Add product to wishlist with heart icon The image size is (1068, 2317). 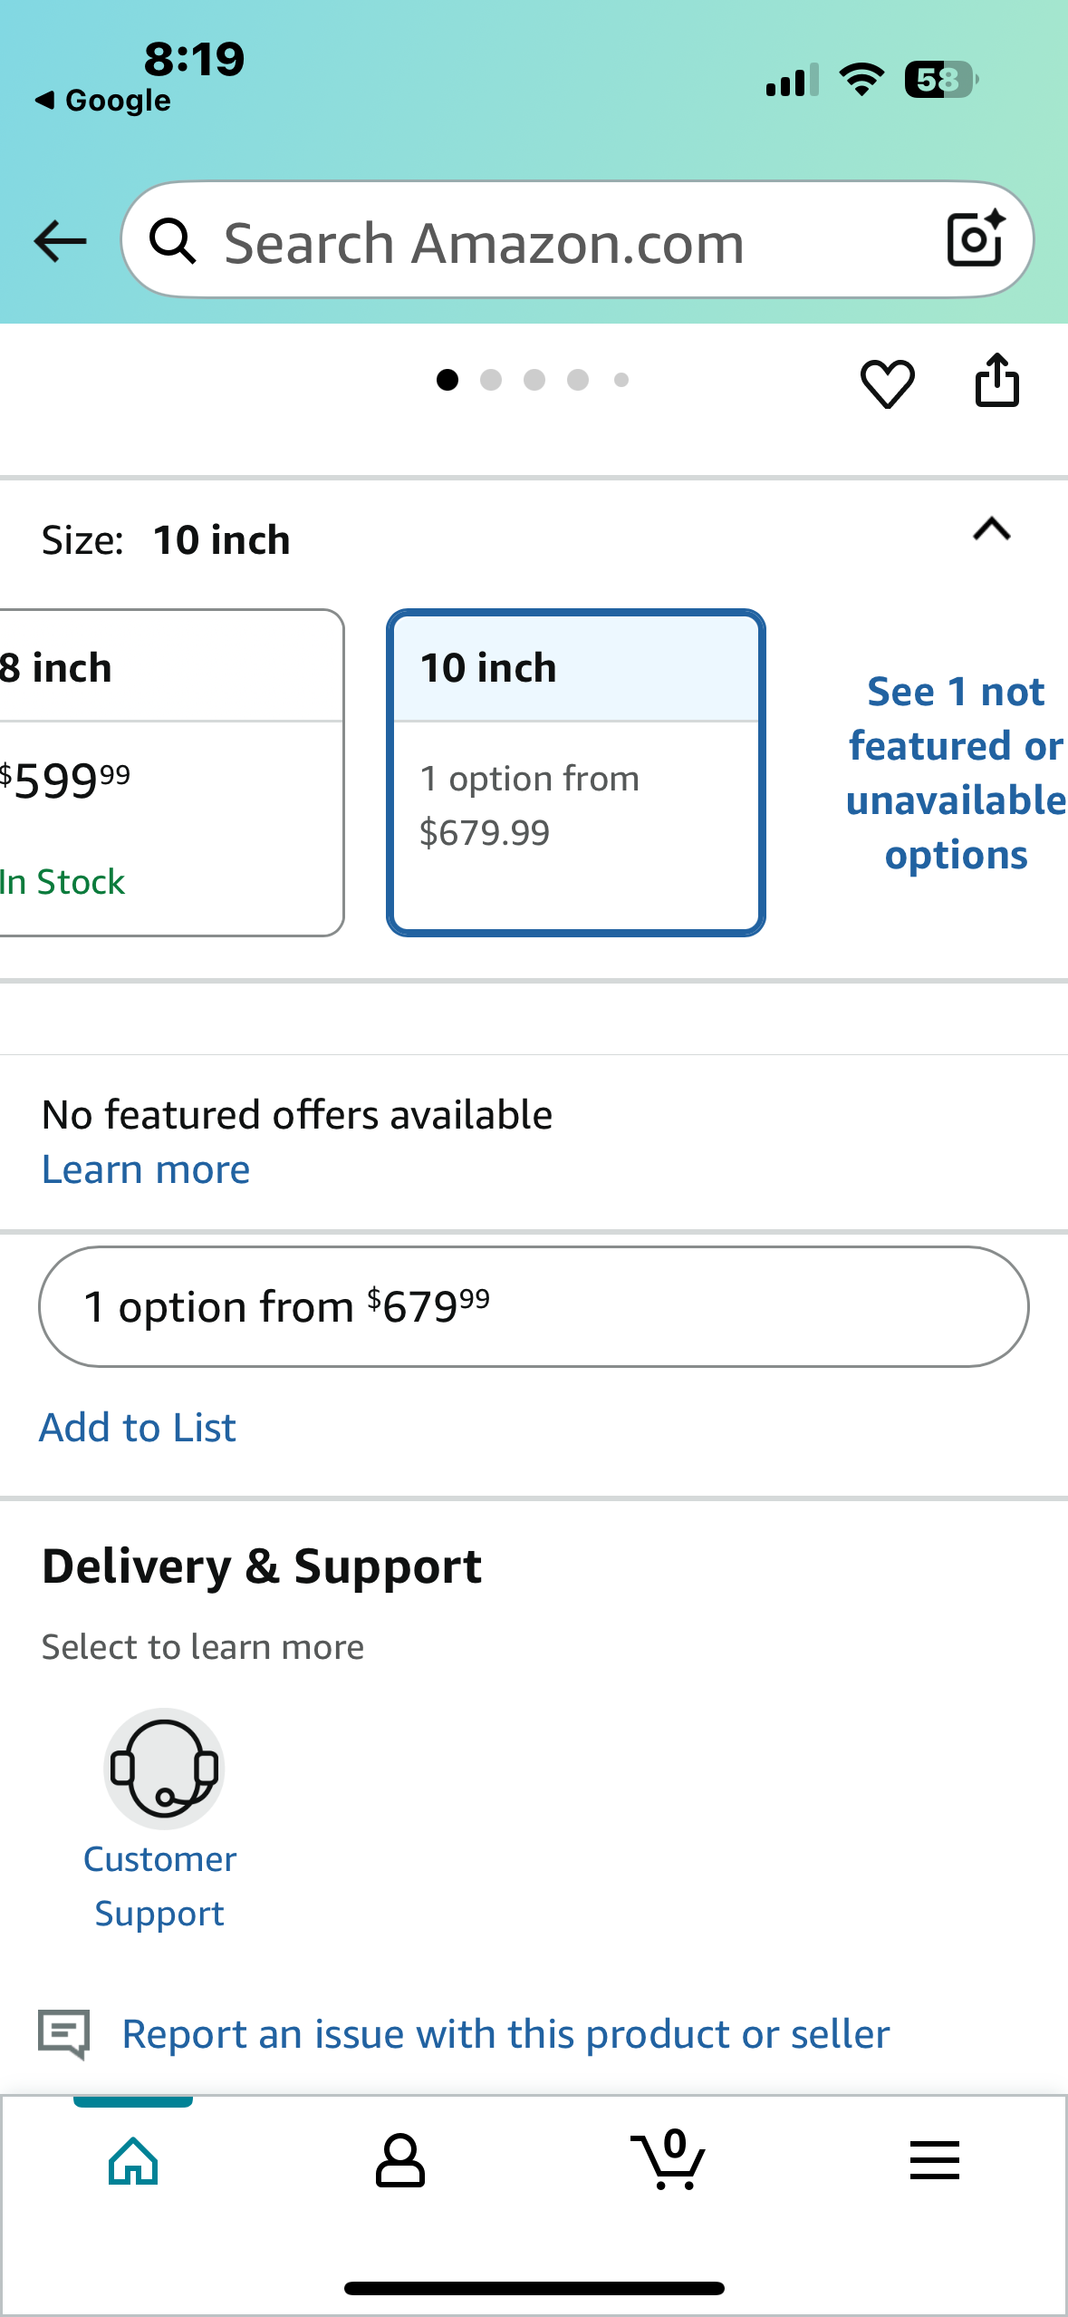point(887,383)
